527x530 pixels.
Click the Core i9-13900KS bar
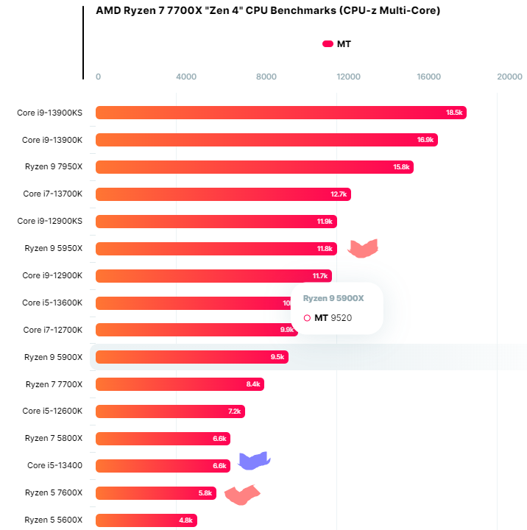[x=280, y=113]
